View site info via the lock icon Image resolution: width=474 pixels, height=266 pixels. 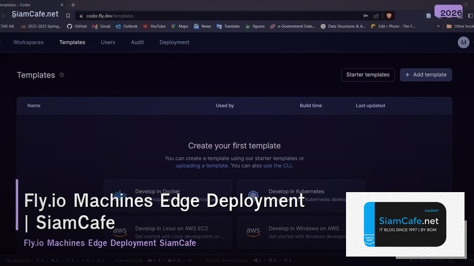tap(81, 16)
